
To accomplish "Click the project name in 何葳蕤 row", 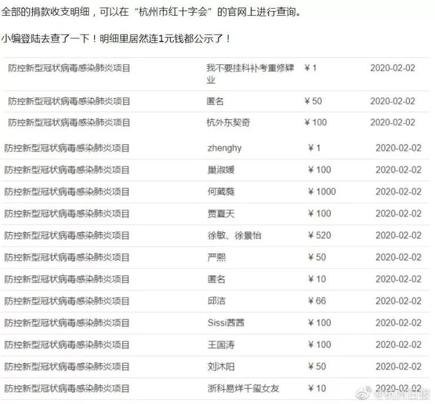I will pos(67,192).
